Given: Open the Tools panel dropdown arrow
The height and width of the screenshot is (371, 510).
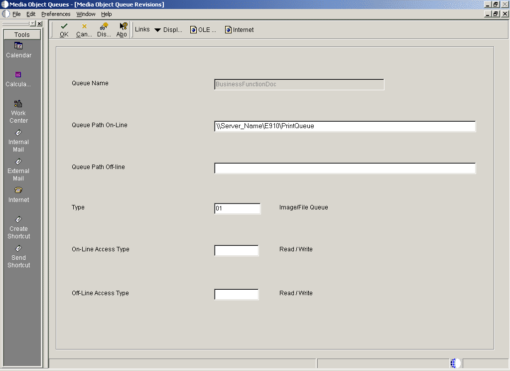Looking at the screenshot, I should (x=33, y=23).
